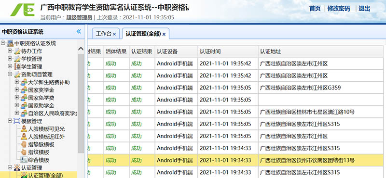Expand the 学生管理 tree node
The height and width of the screenshot is (178, 386).
pyautogui.click(x=10, y=66)
